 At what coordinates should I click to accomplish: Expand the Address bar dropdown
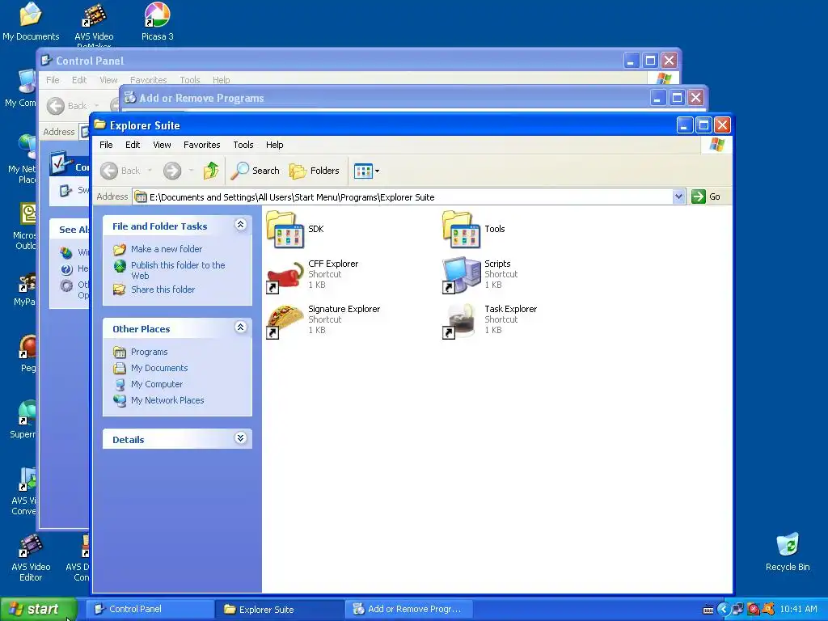678,197
